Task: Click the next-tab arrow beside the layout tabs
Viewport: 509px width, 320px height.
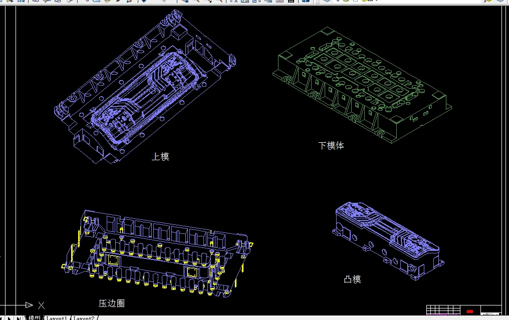Action: pos(10,318)
